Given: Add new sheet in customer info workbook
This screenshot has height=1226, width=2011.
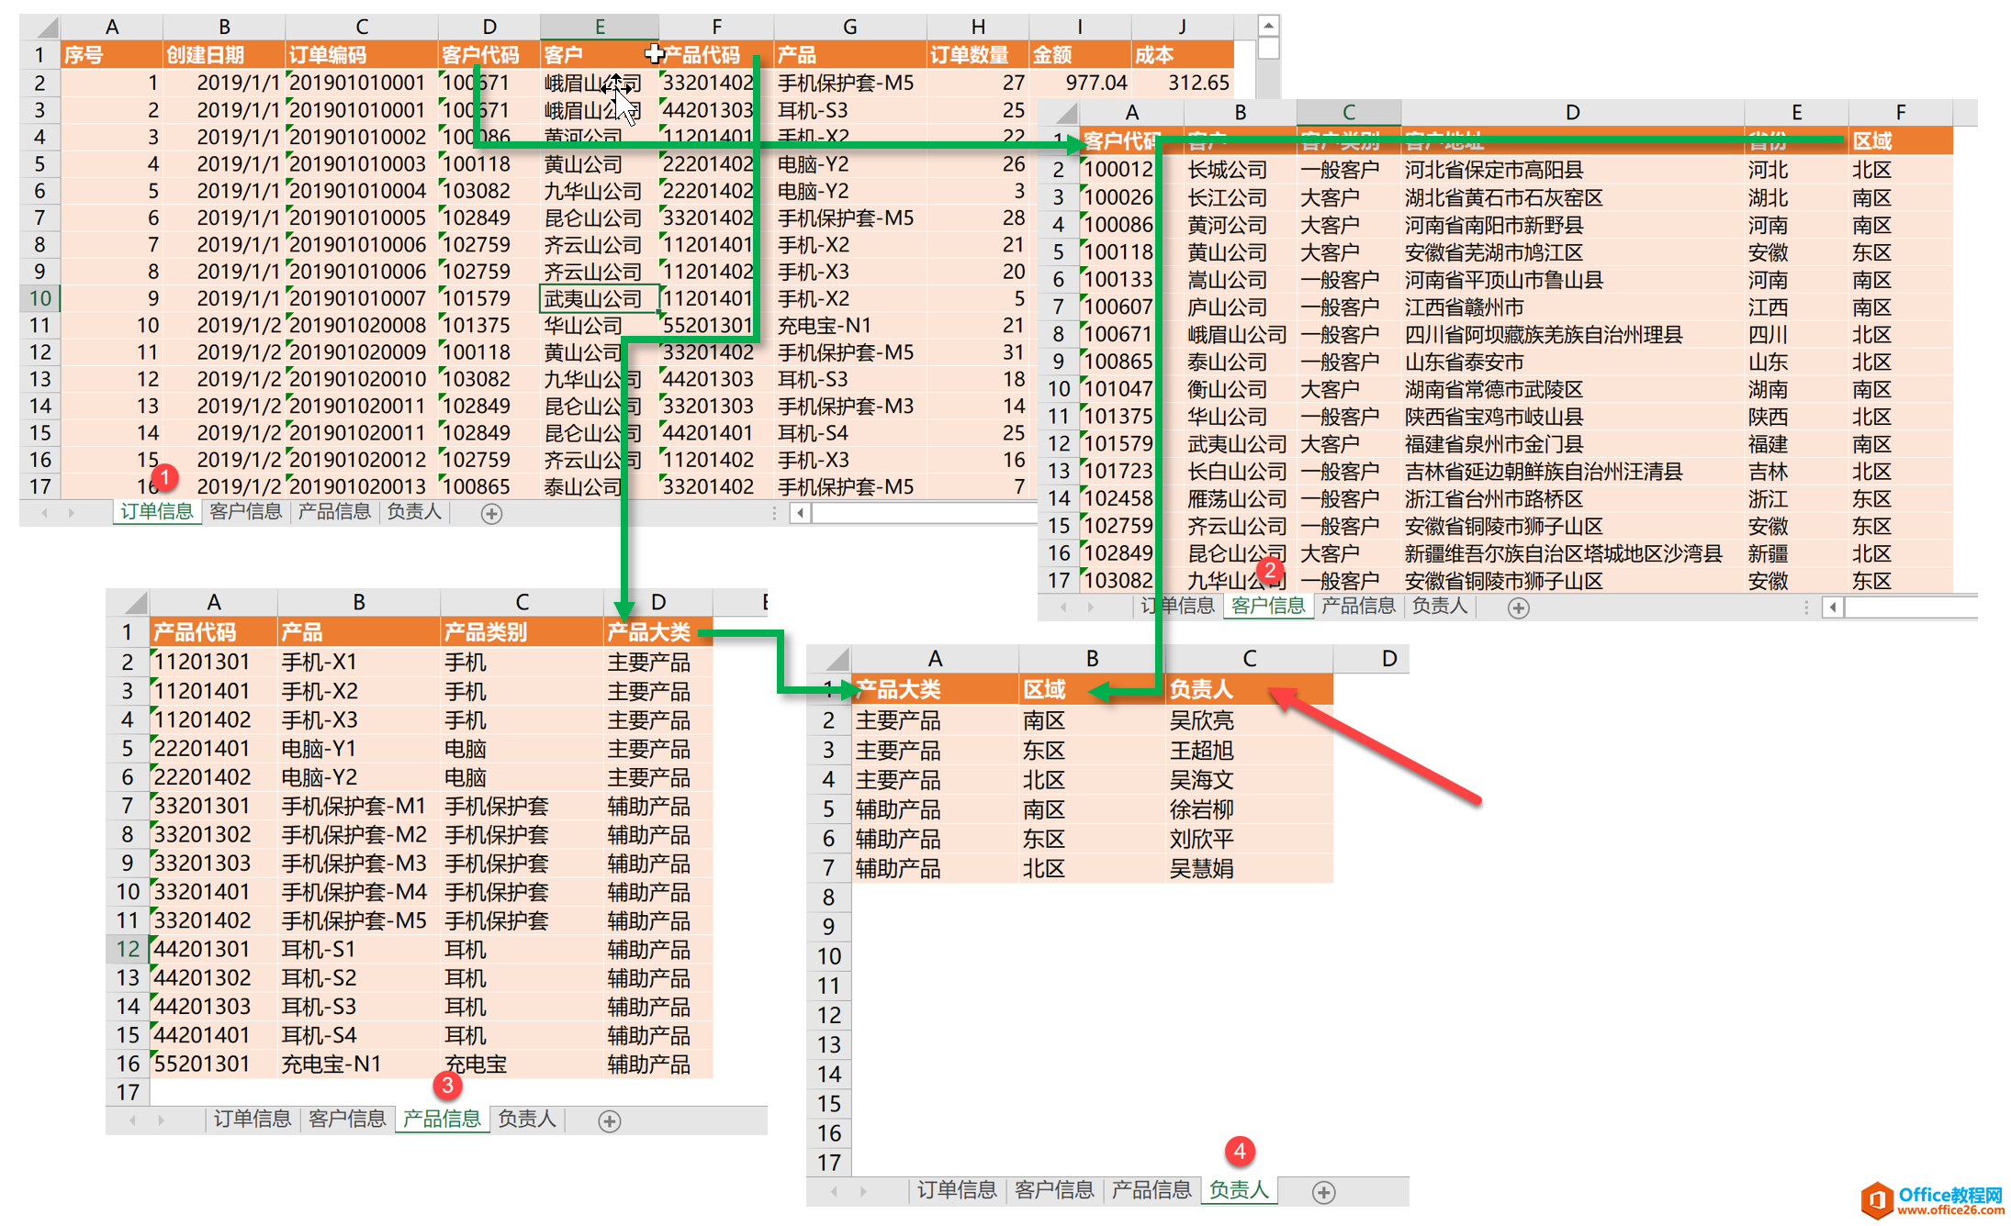Looking at the screenshot, I should (x=1519, y=608).
